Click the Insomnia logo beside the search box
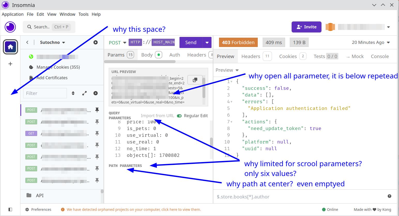The width and height of the screenshot is (399, 216). point(10,27)
